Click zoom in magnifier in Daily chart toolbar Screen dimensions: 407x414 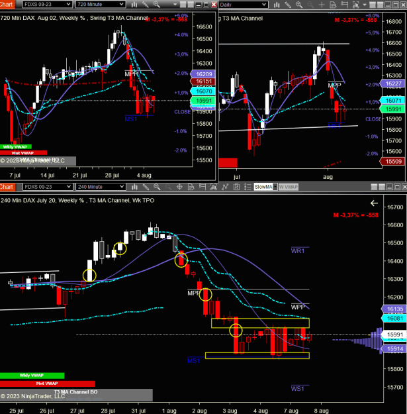pos(299,5)
